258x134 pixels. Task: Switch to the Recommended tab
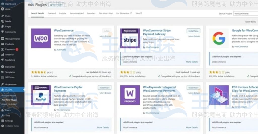(x=77, y=13)
